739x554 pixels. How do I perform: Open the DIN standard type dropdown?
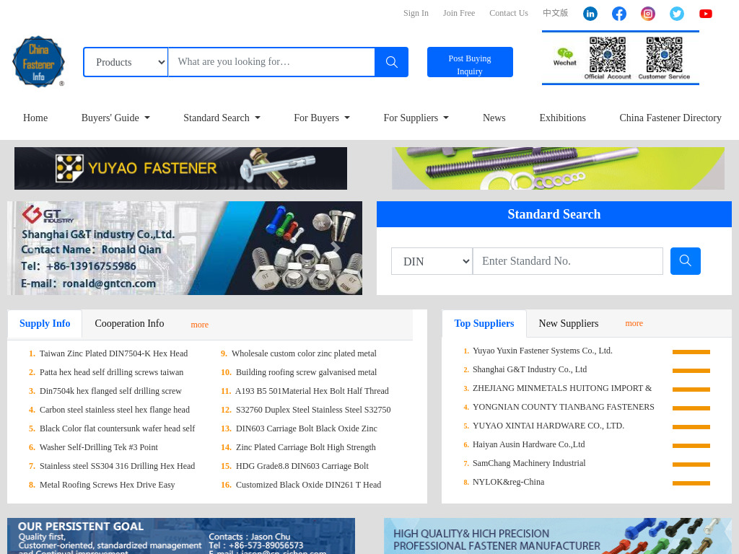(432, 261)
